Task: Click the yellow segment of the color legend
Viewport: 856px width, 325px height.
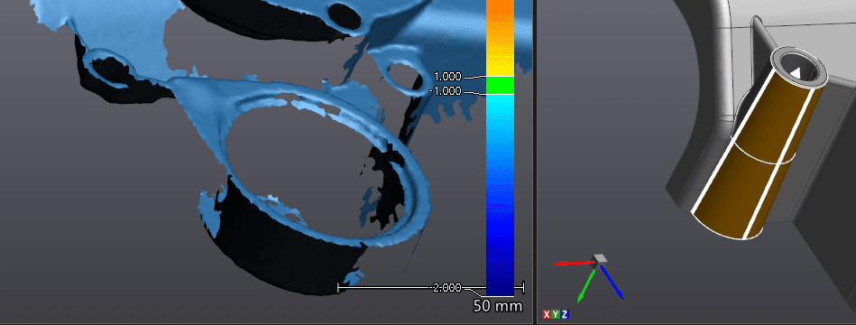Action: pyautogui.click(x=500, y=61)
